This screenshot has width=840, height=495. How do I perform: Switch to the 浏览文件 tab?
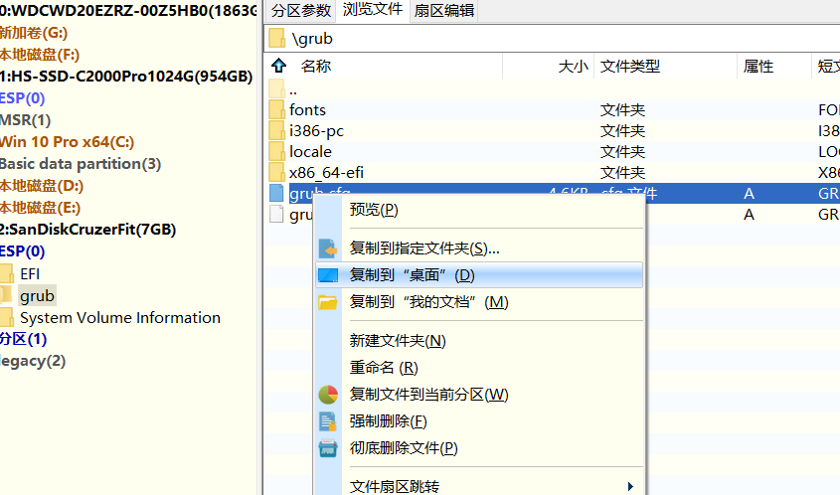(x=373, y=10)
